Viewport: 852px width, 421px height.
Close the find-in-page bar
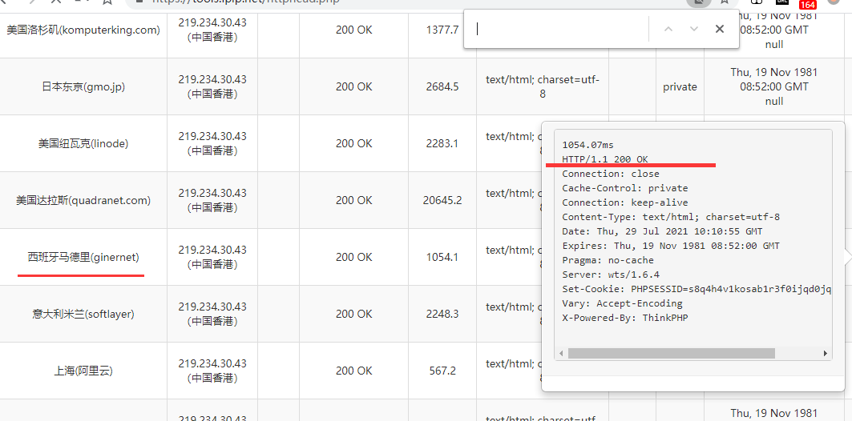pyautogui.click(x=720, y=30)
